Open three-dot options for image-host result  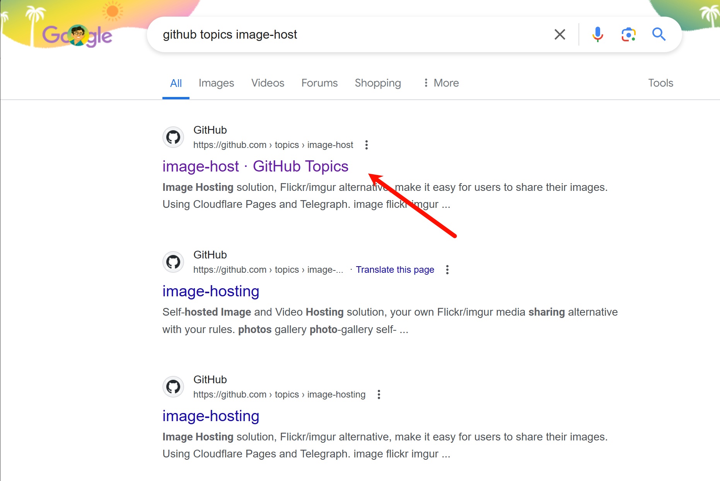367,145
